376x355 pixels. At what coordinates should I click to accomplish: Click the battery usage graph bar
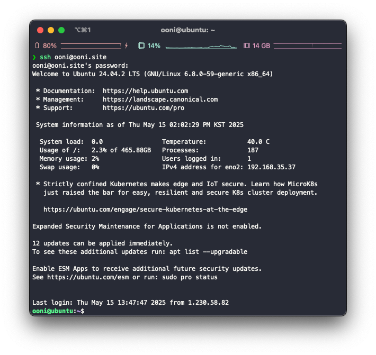click(x=91, y=45)
